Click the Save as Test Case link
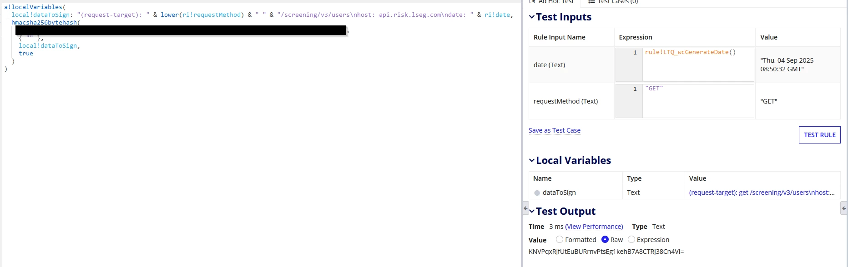The image size is (848, 267). pyautogui.click(x=554, y=130)
